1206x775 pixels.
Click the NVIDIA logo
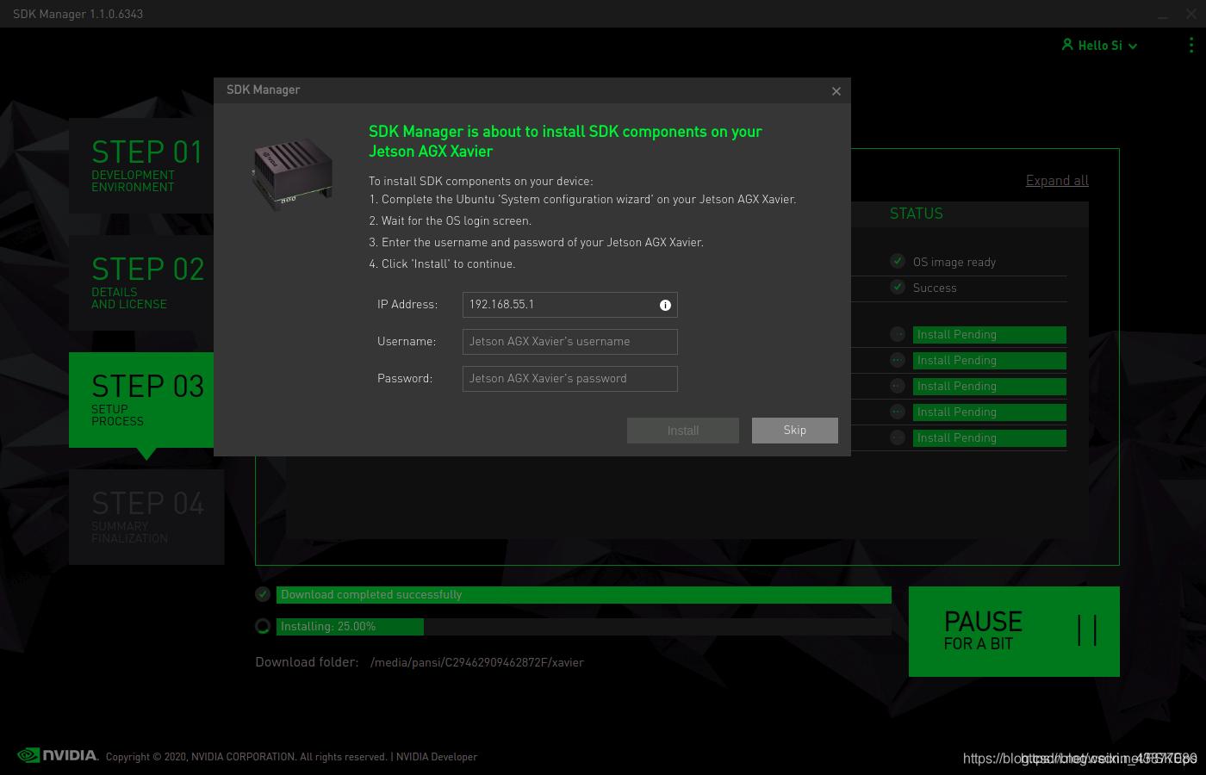coord(58,755)
